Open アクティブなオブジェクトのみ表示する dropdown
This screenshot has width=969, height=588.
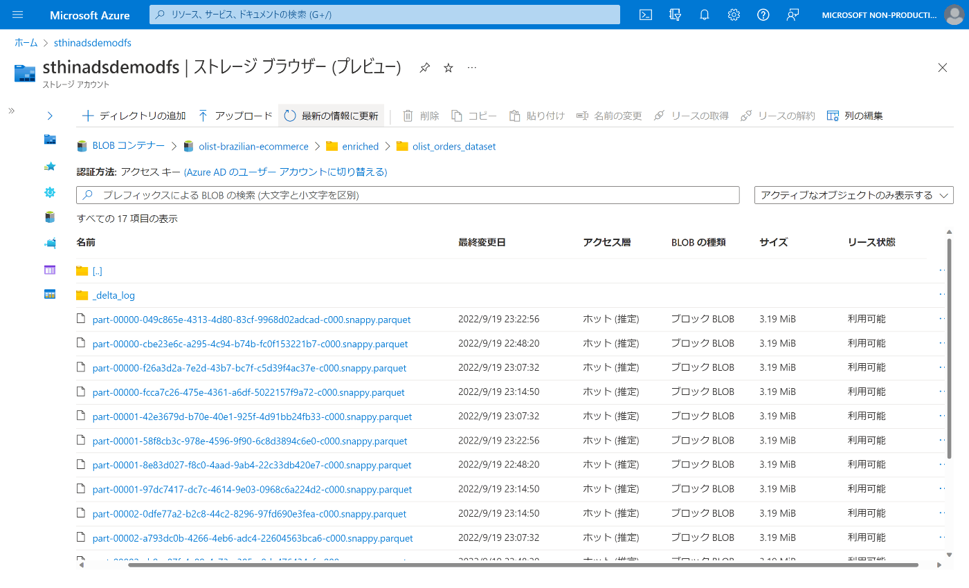tap(854, 195)
